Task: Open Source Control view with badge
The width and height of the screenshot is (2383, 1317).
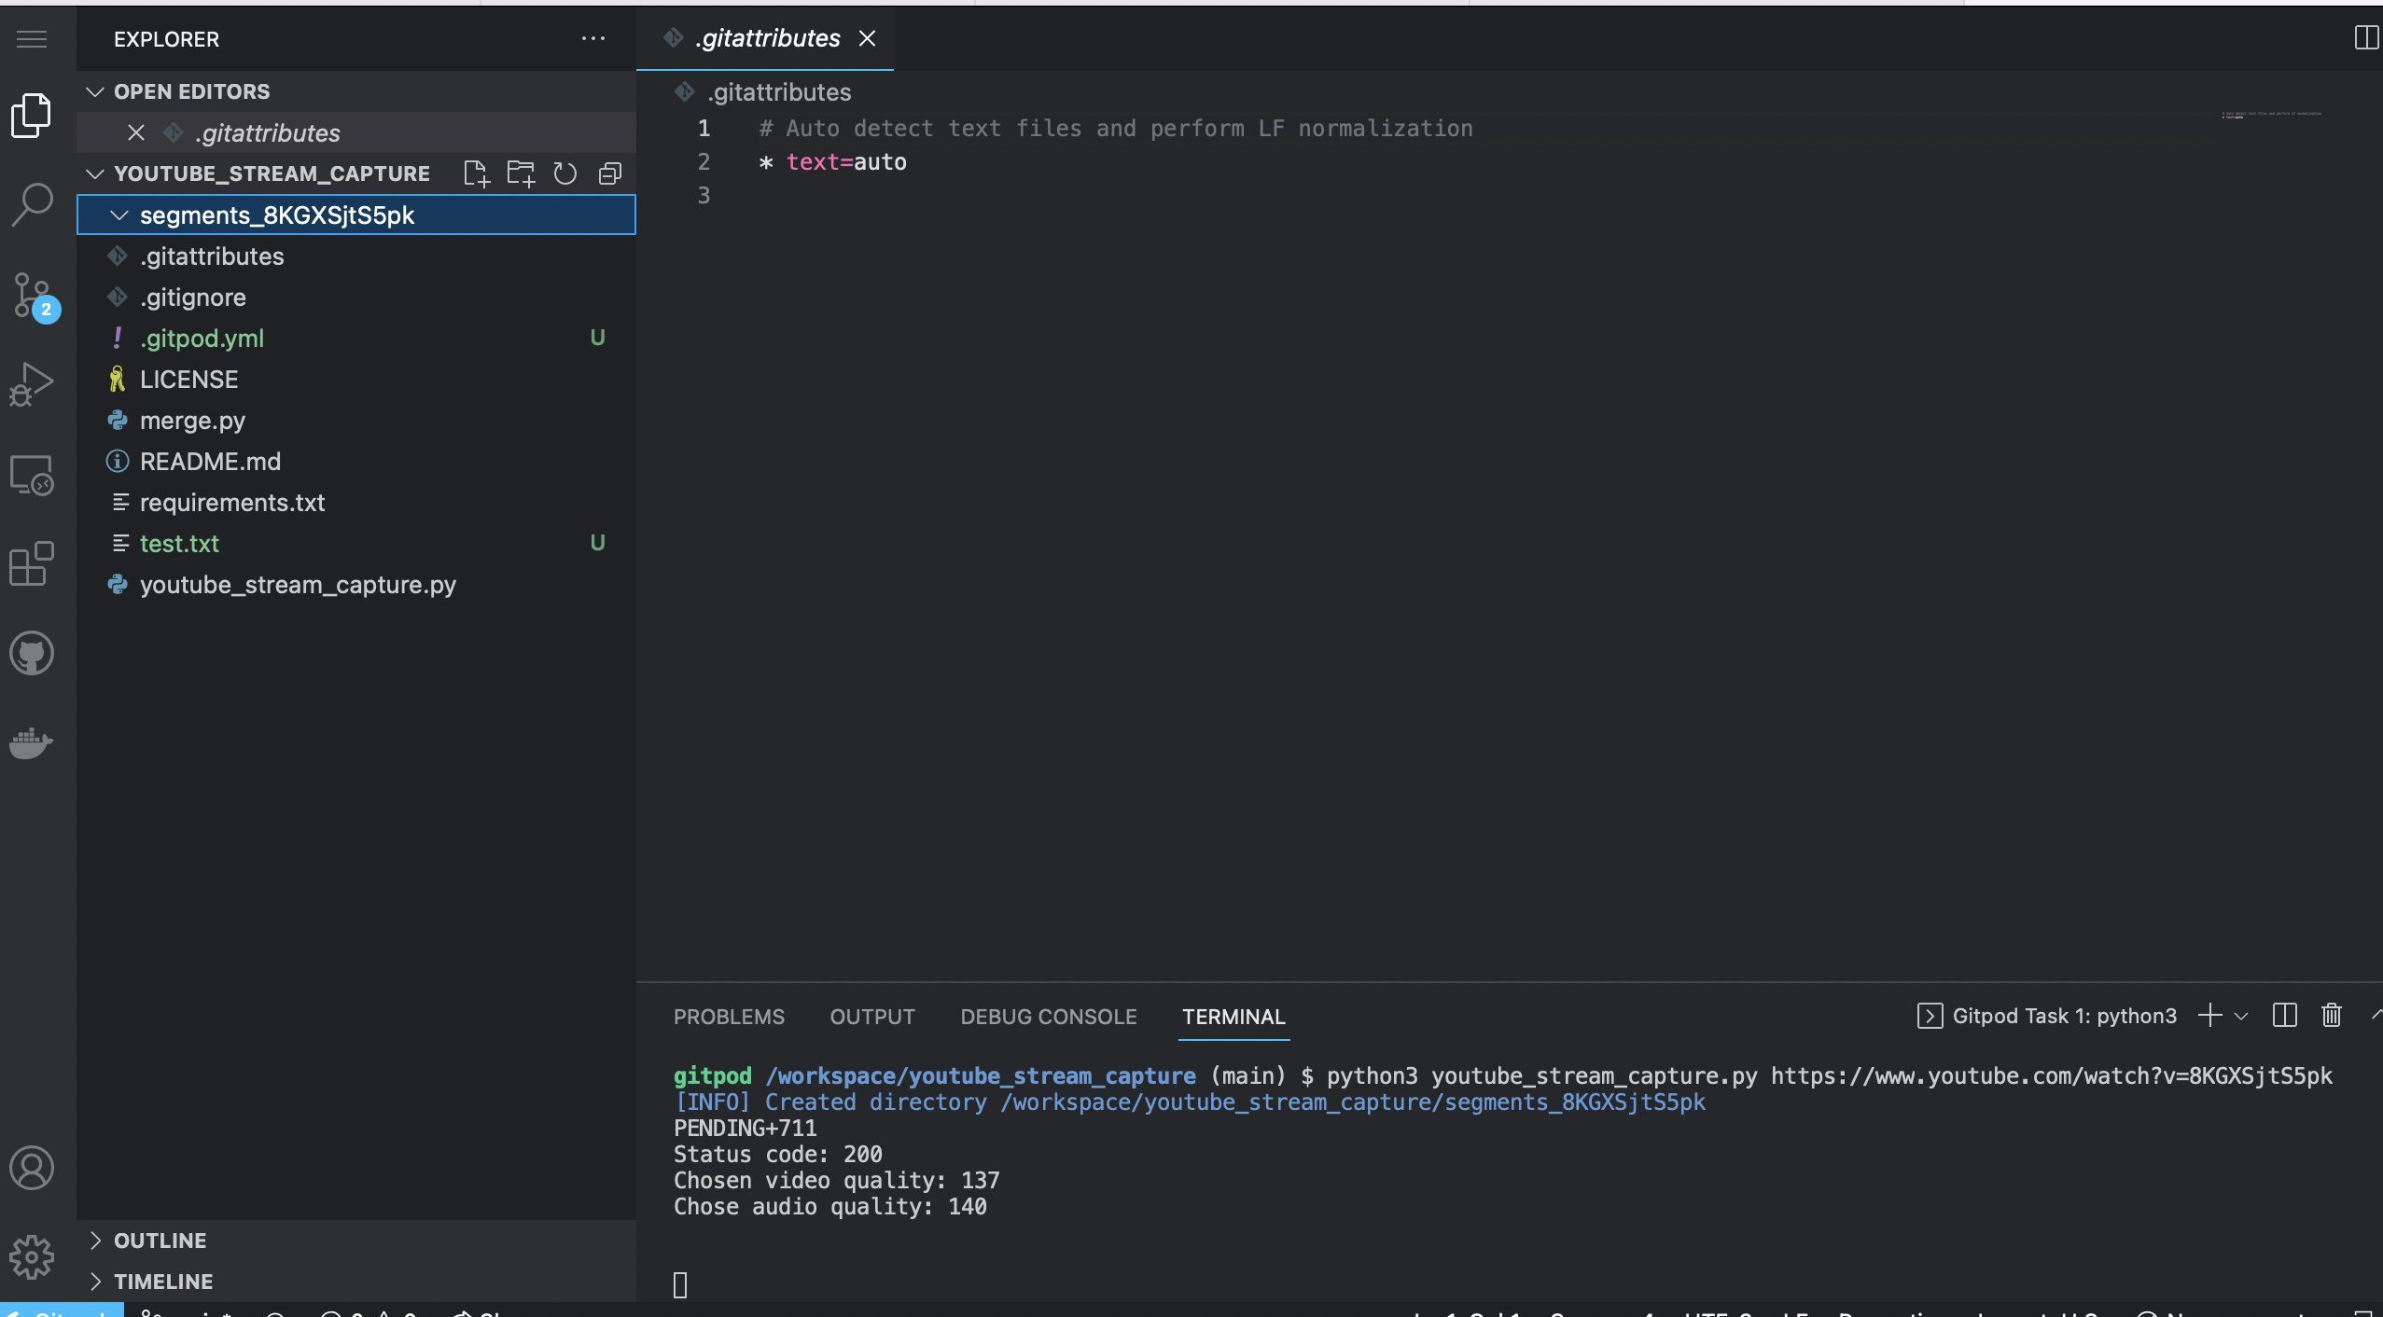Action: coord(32,295)
